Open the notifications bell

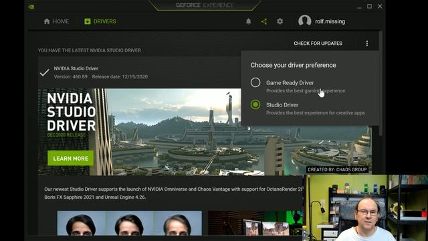(x=248, y=21)
